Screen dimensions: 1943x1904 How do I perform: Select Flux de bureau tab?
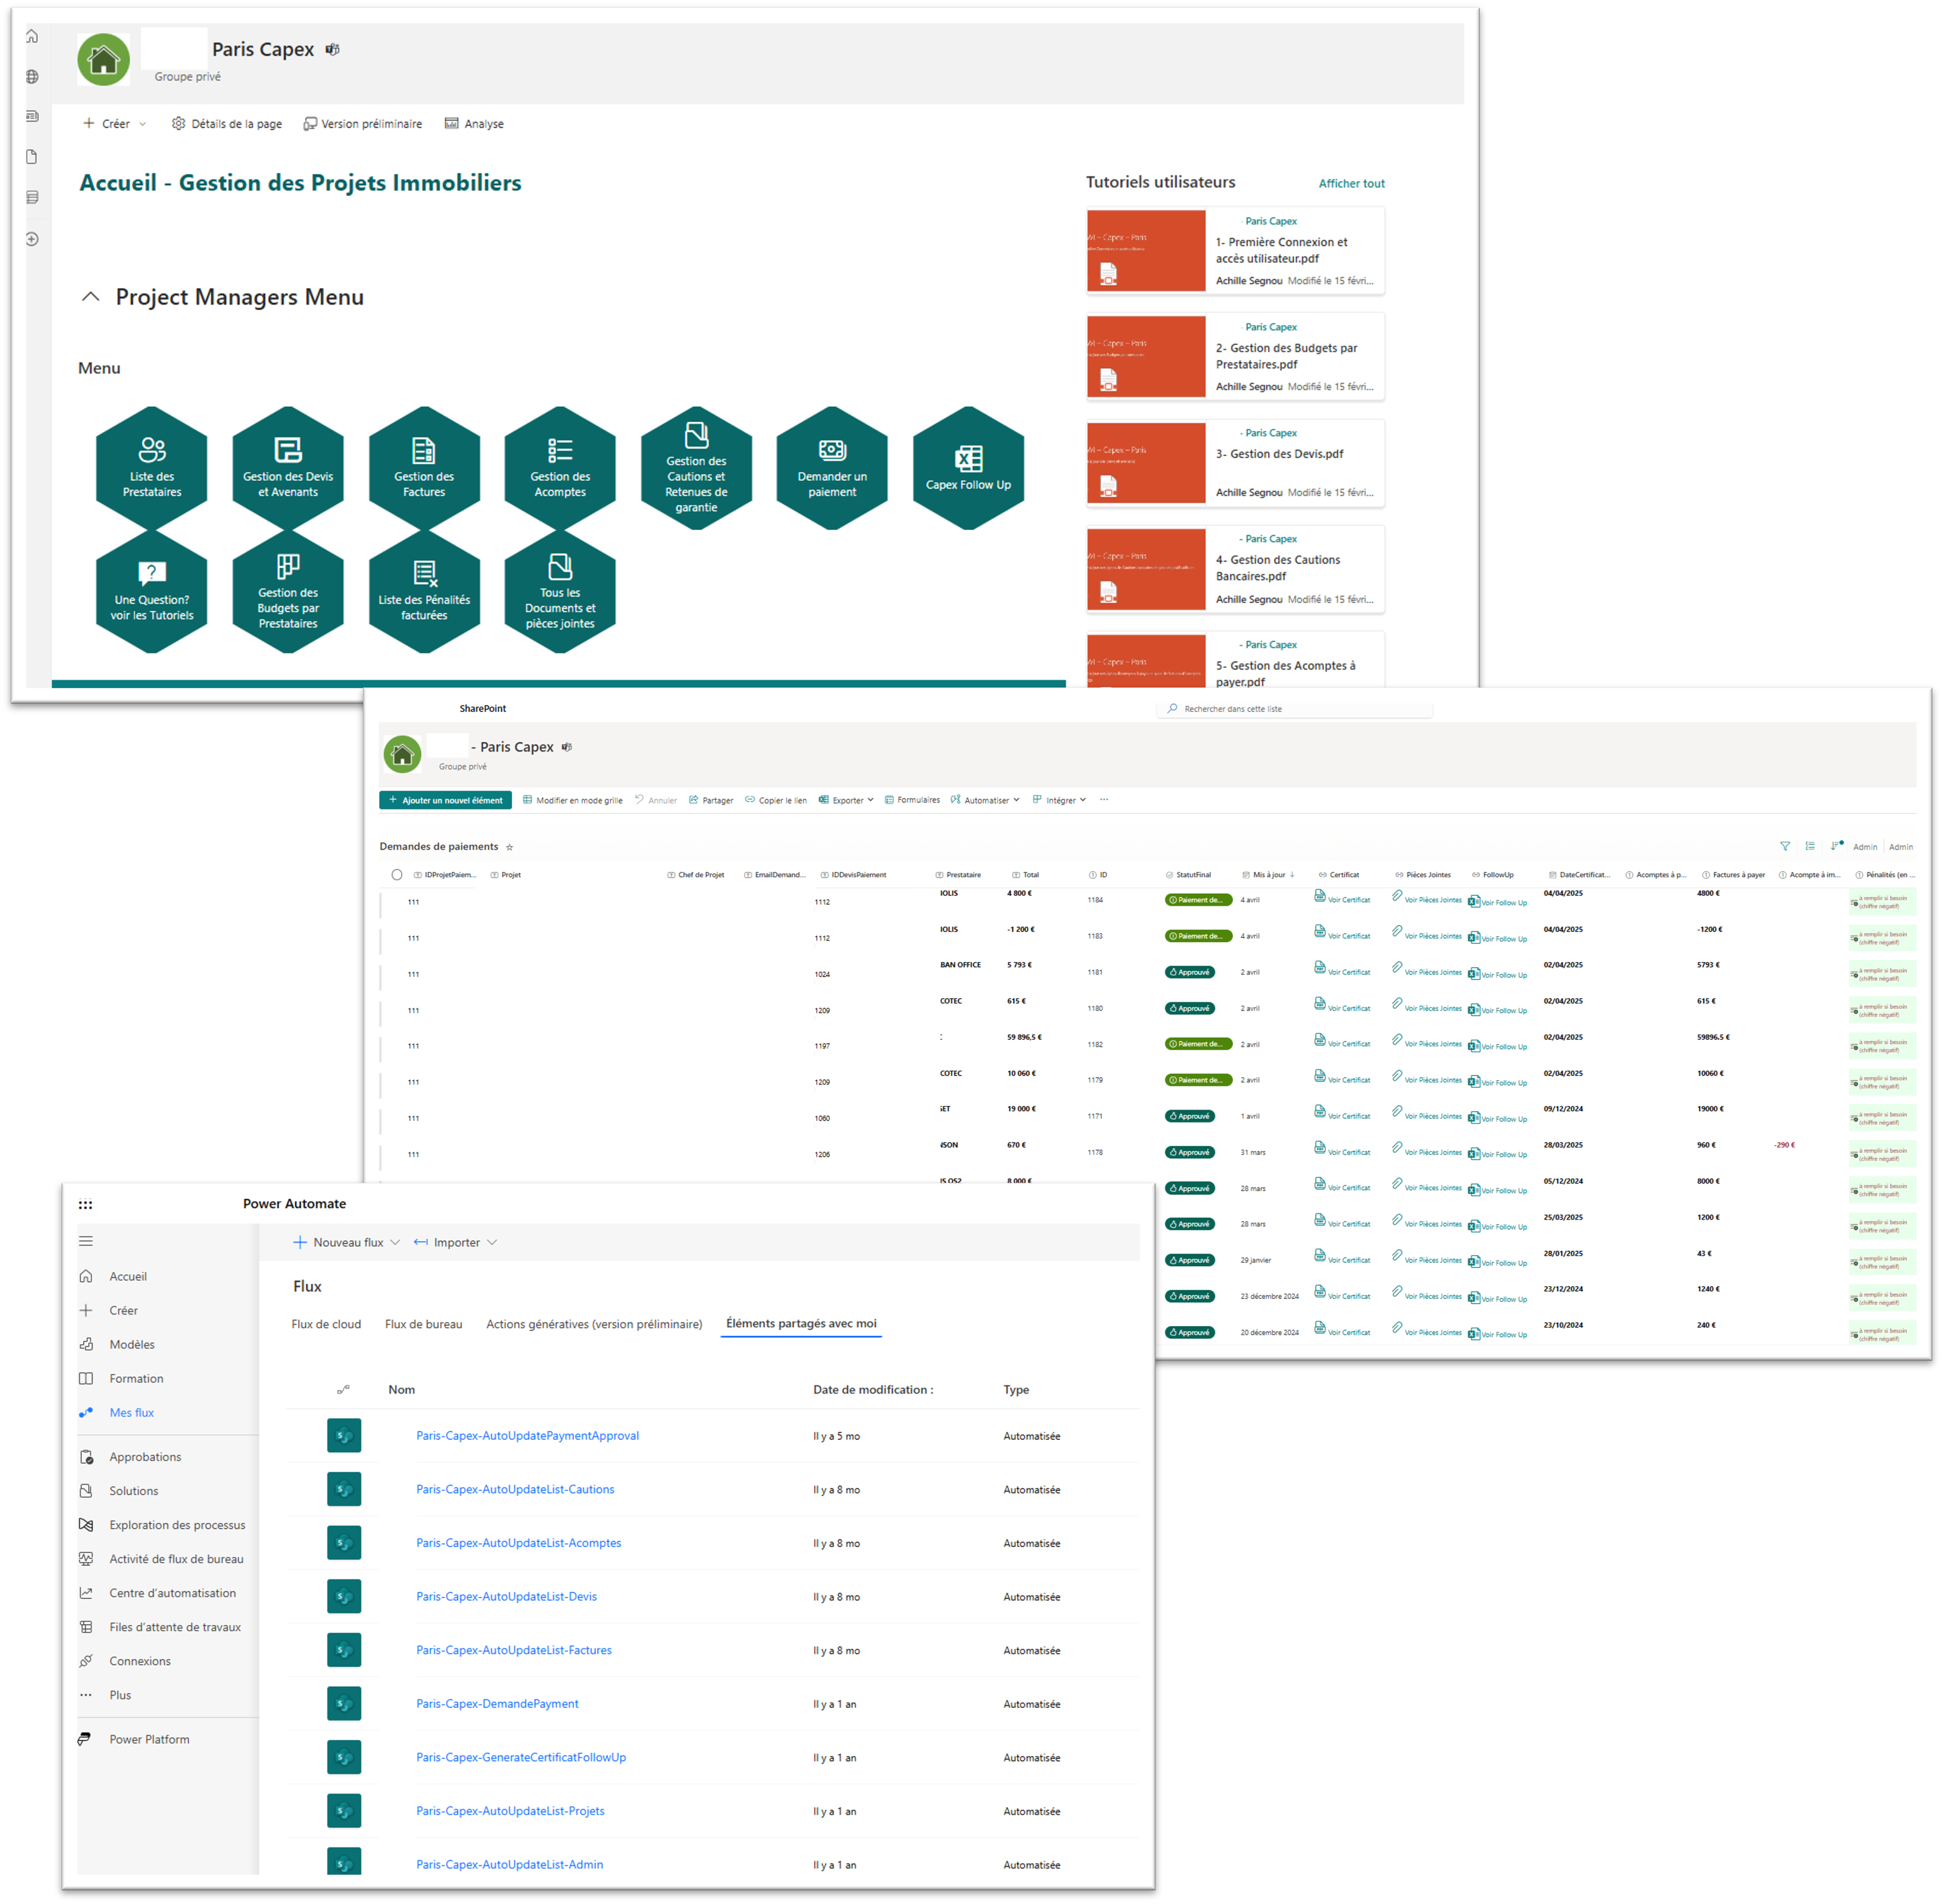point(423,1324)
